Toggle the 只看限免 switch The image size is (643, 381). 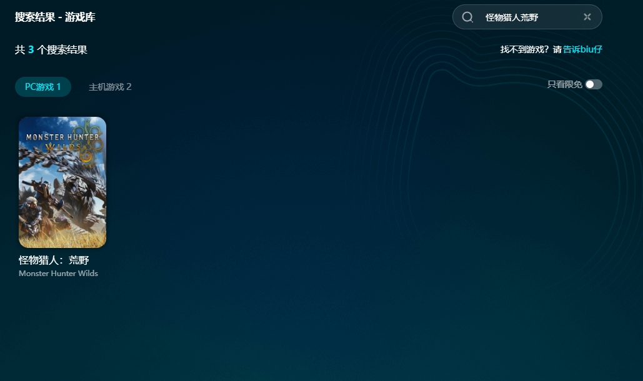tap(594, 84)
